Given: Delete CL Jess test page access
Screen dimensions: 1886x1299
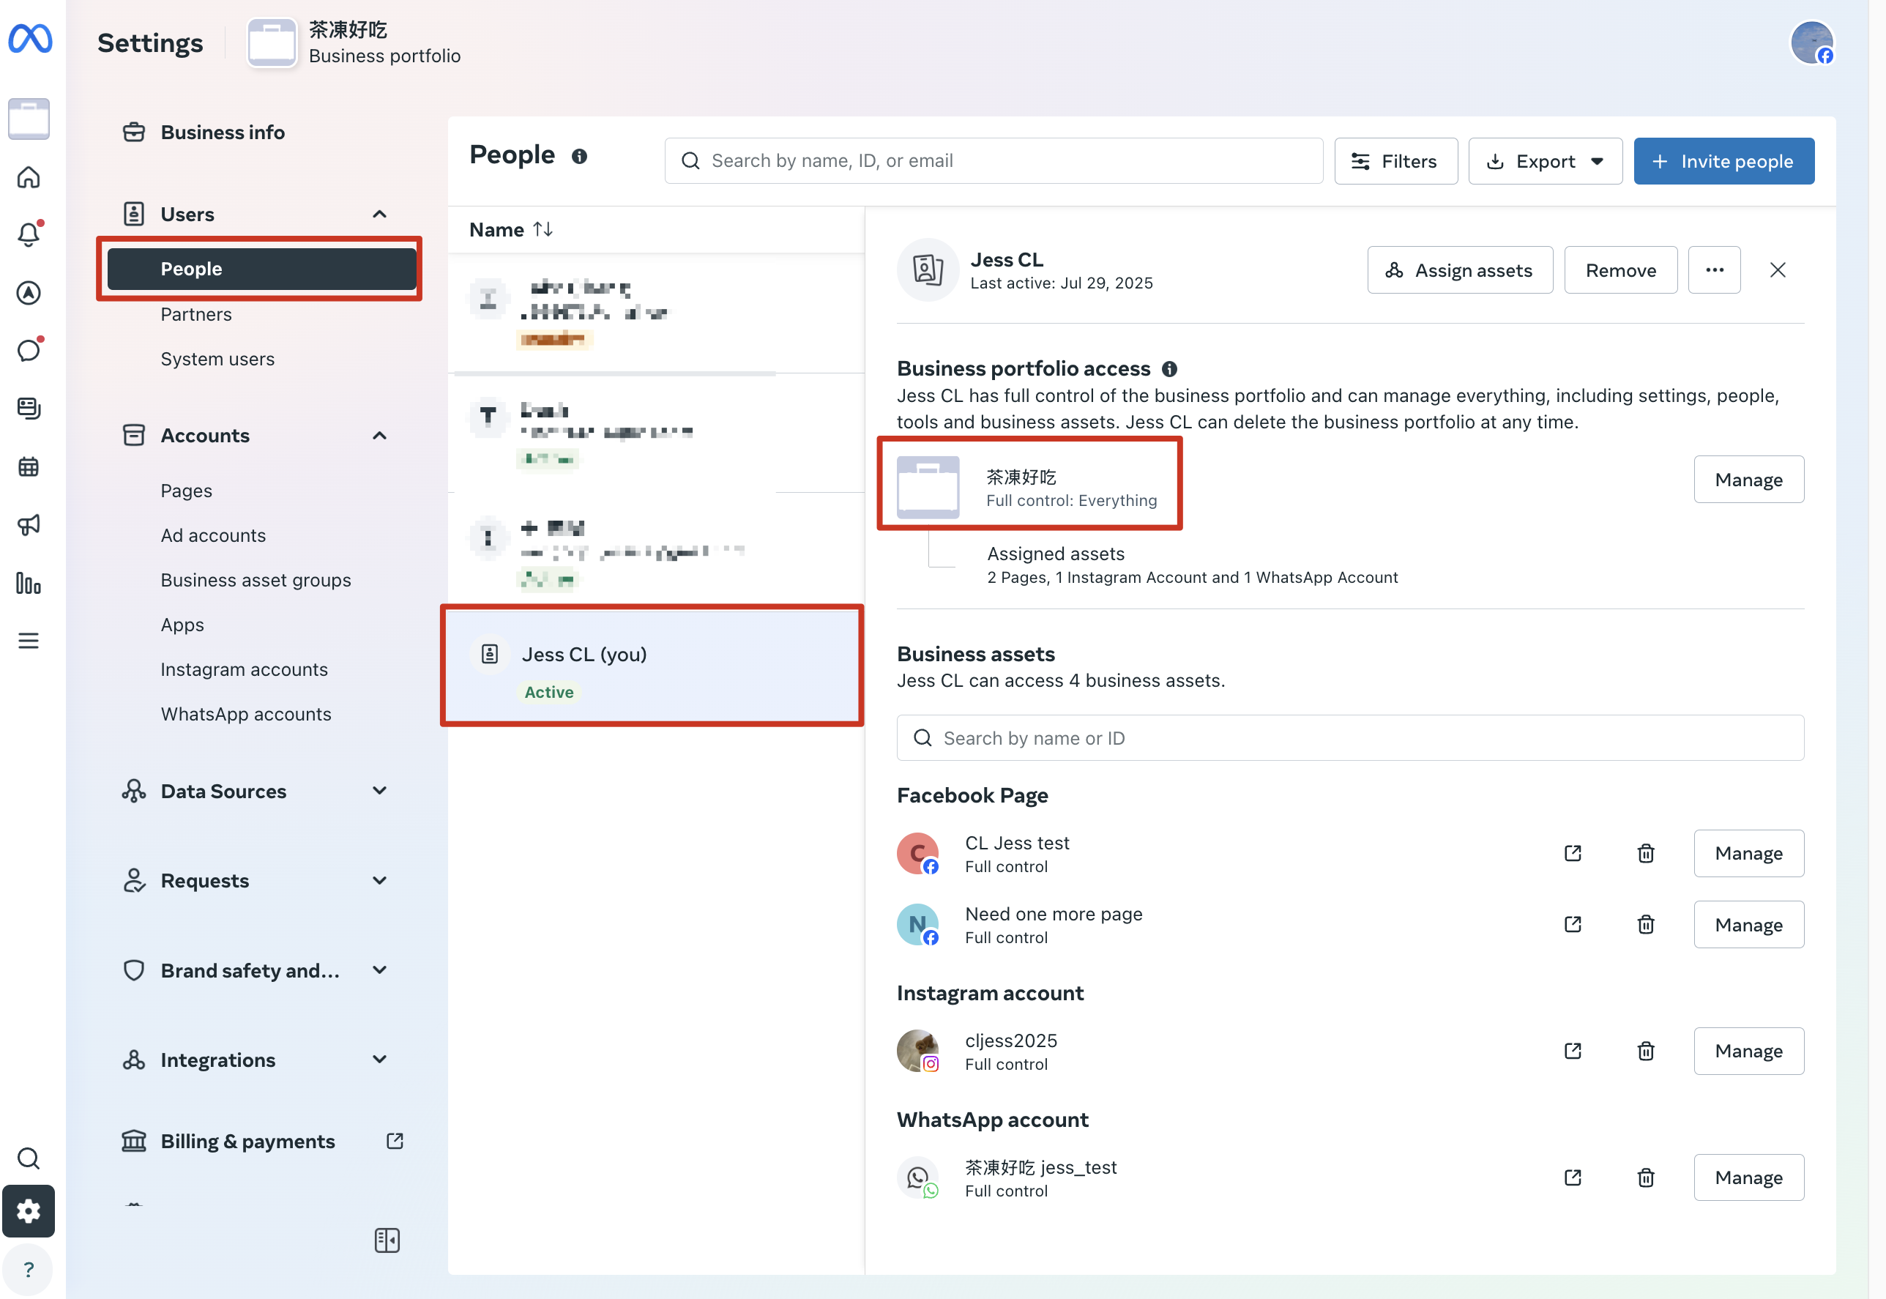Looking at the screenshot, I should pos(1645,853).
